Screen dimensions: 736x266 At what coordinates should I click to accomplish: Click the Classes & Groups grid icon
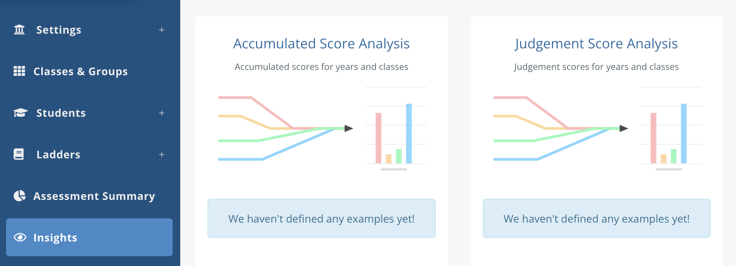point(19,71)
